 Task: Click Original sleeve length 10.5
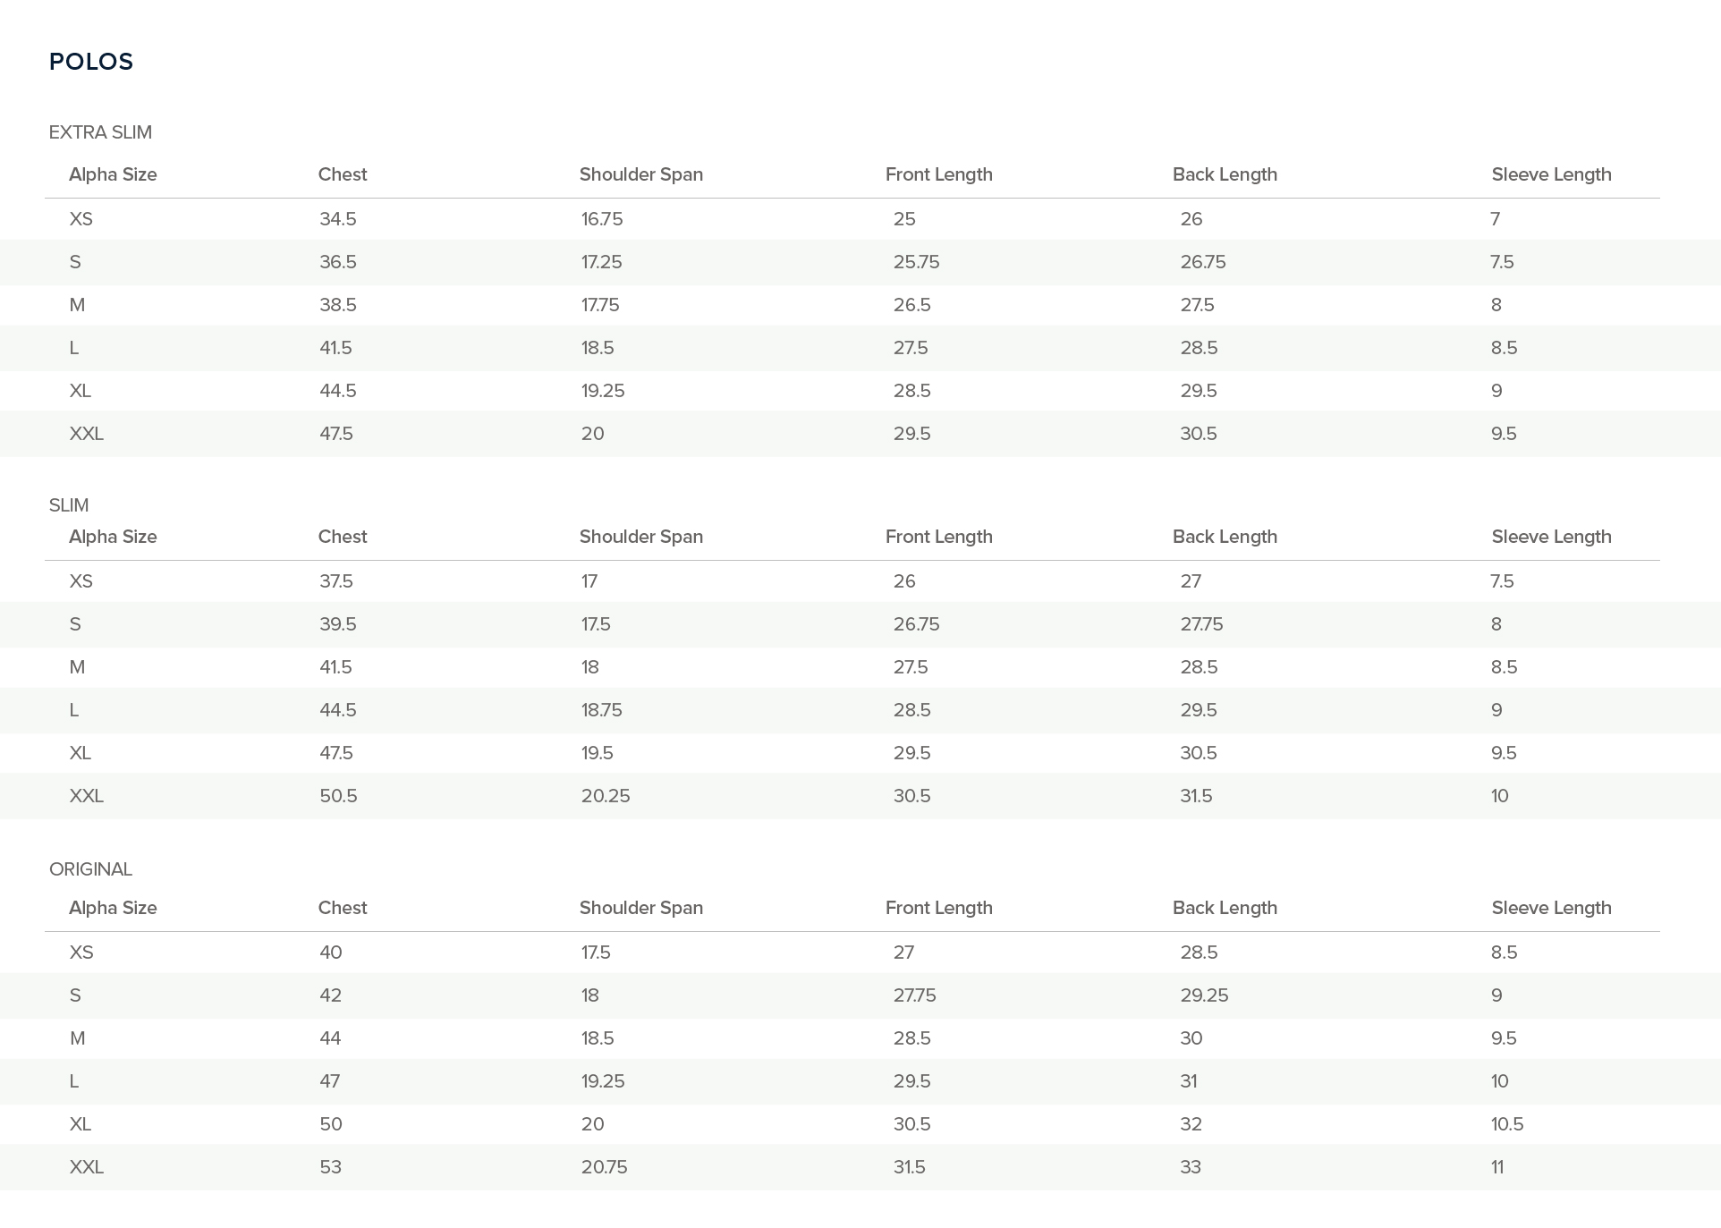pyautogui.click(x=1507, y=1124)
